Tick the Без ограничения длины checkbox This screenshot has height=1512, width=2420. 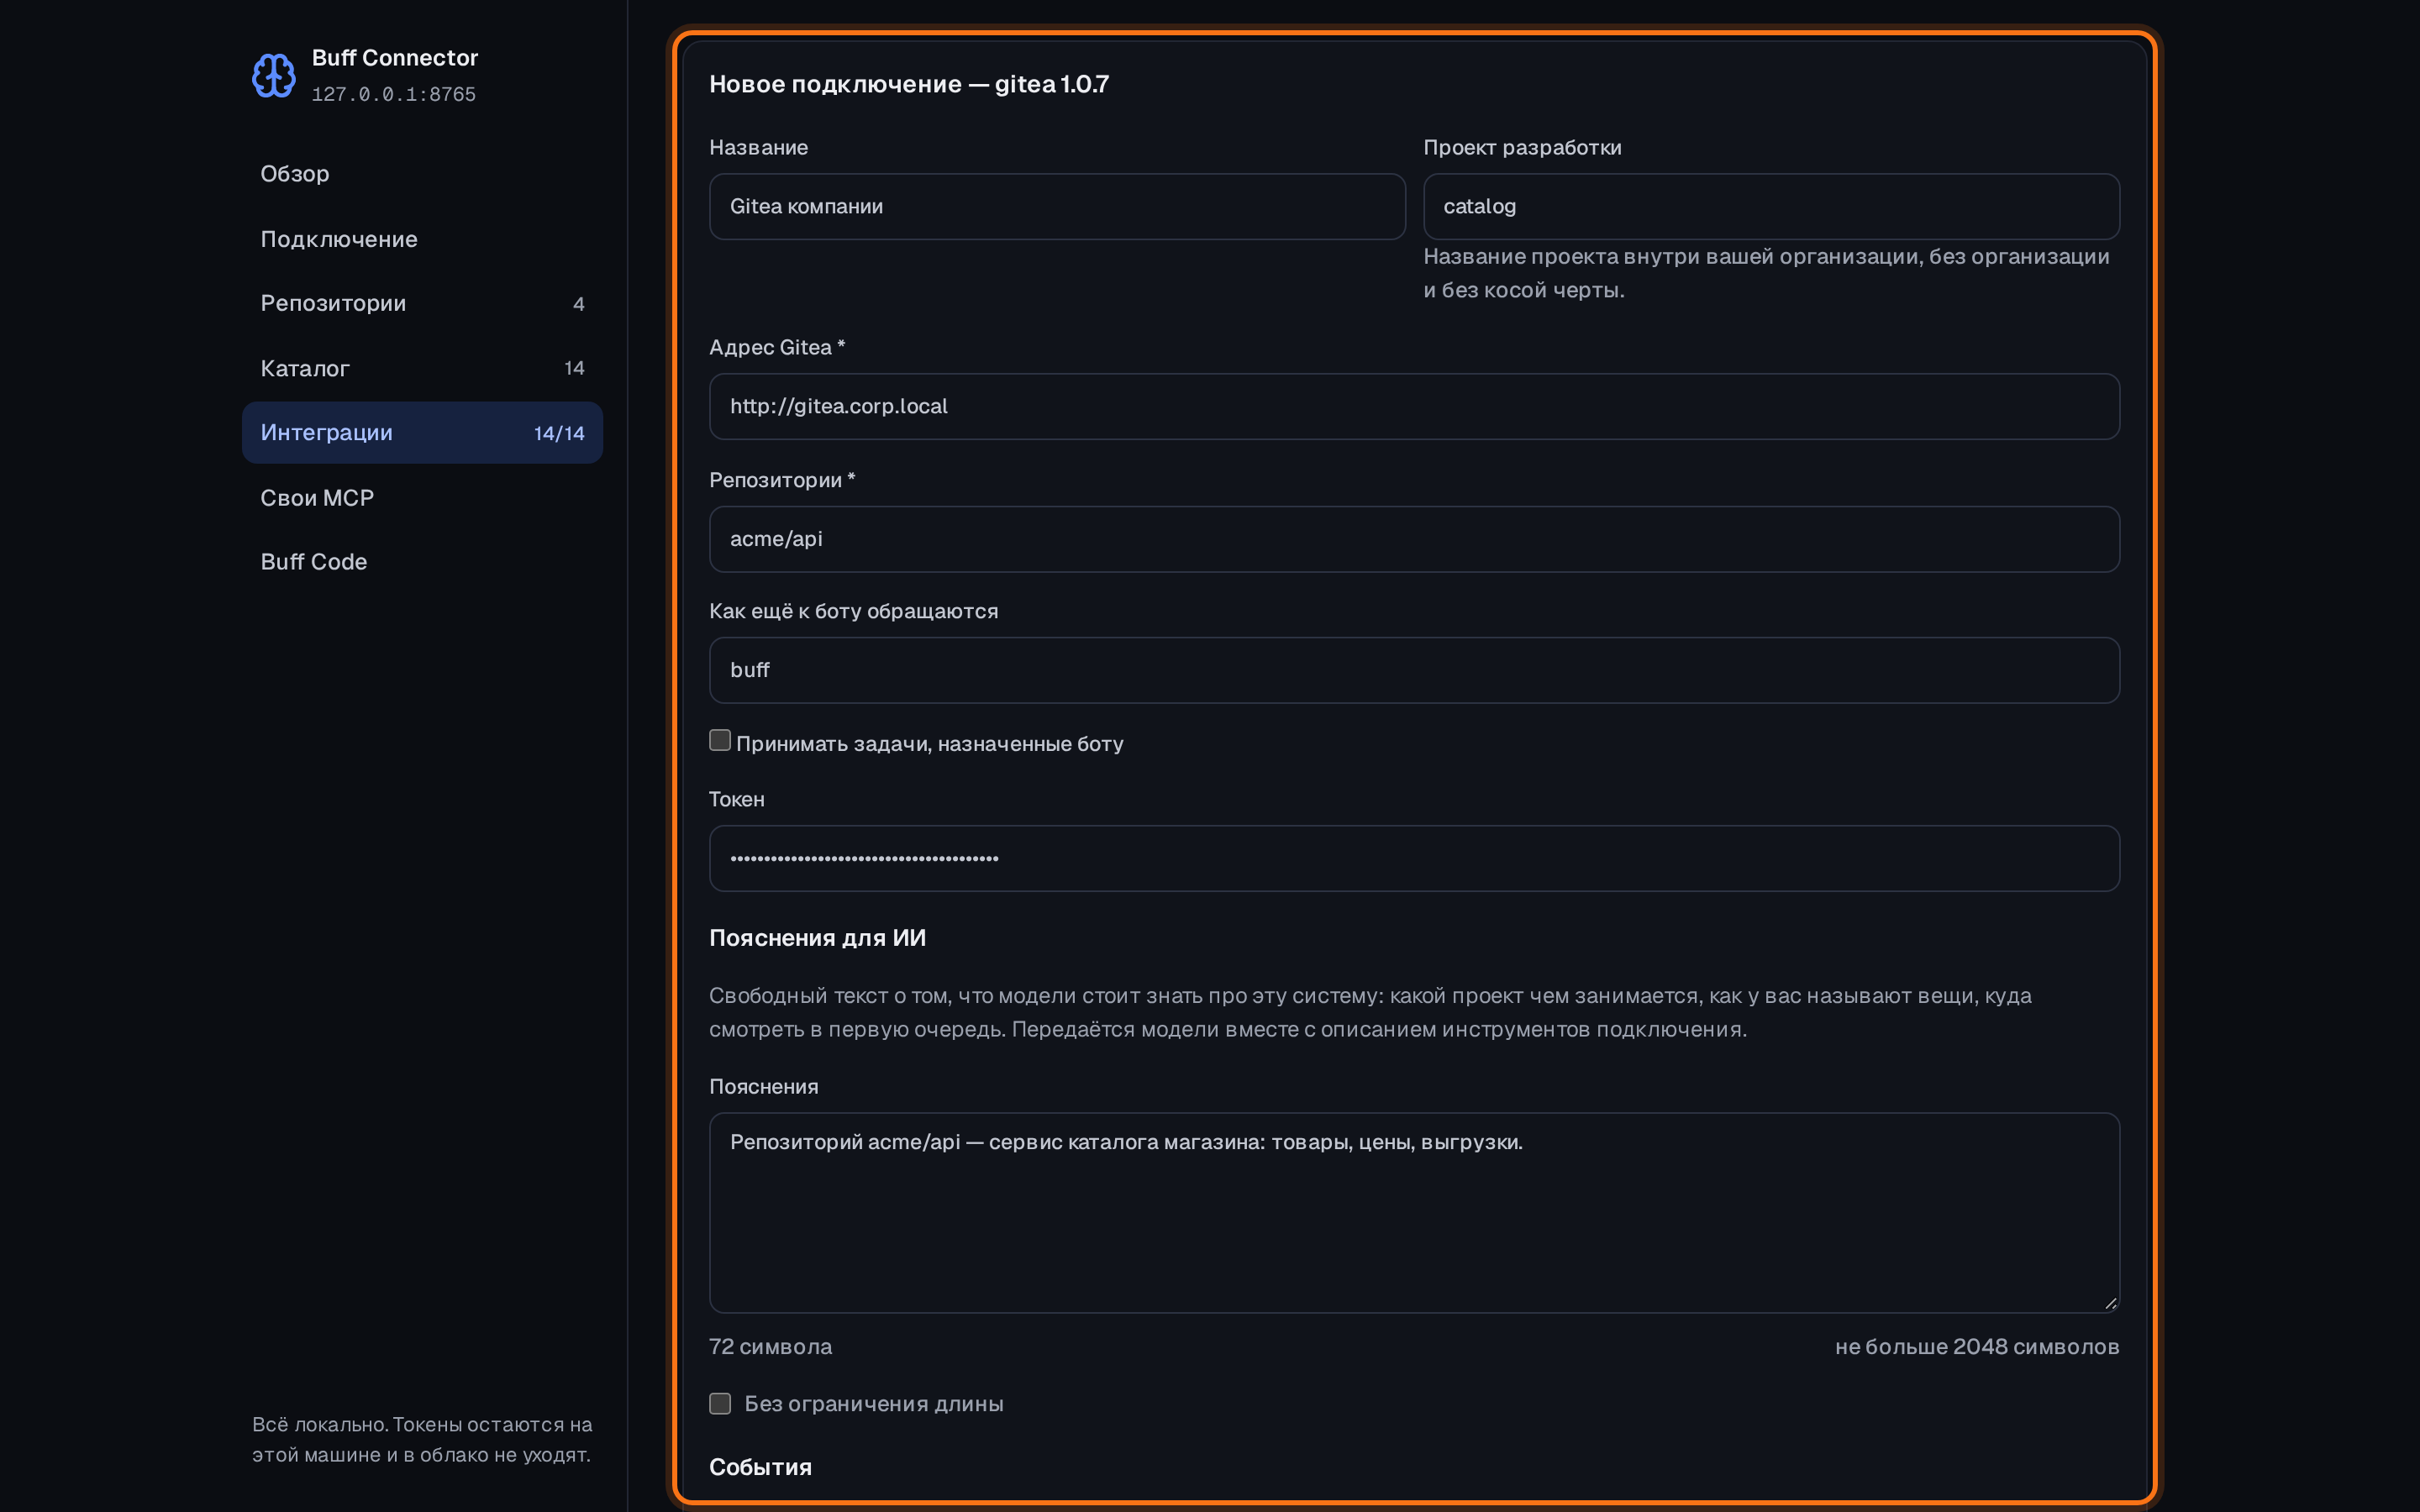click(720, 1404)
